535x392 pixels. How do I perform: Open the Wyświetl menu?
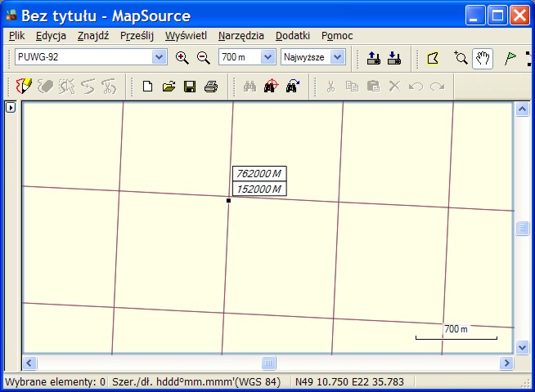click(186, 35)
